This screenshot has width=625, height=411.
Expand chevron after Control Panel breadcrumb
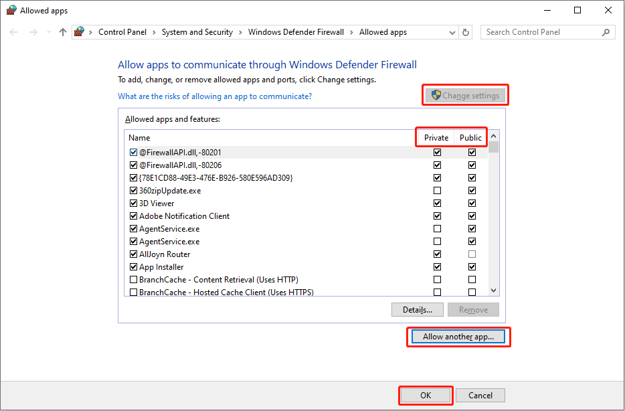point(155,32)
